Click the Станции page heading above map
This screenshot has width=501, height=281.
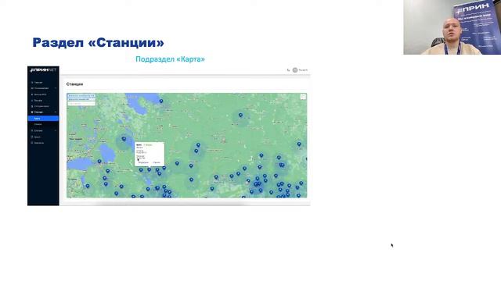(74, 84)
